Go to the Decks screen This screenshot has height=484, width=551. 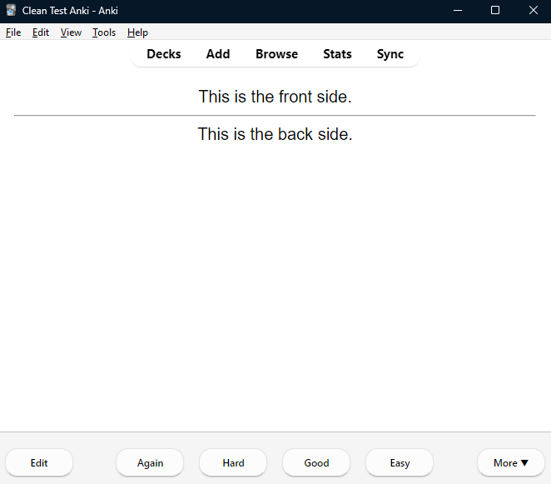pyautogui.click(x=164, y=54)
